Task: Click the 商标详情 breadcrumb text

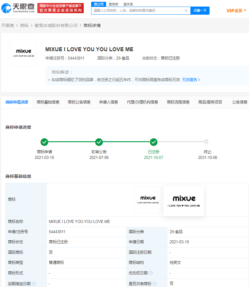Action: tap(92, 25)
